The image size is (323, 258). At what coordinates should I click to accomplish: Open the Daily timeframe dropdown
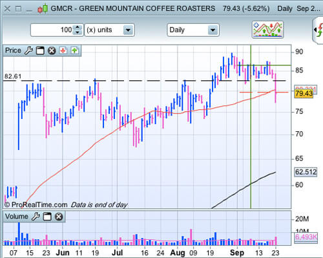coord(193,30)
